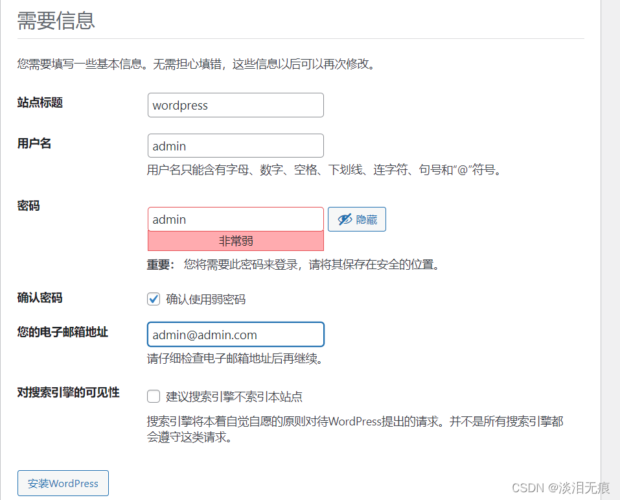Click the 密码 input field
Image resolution: width=620 pixels, height=500 pixels.
click(236, 219)
